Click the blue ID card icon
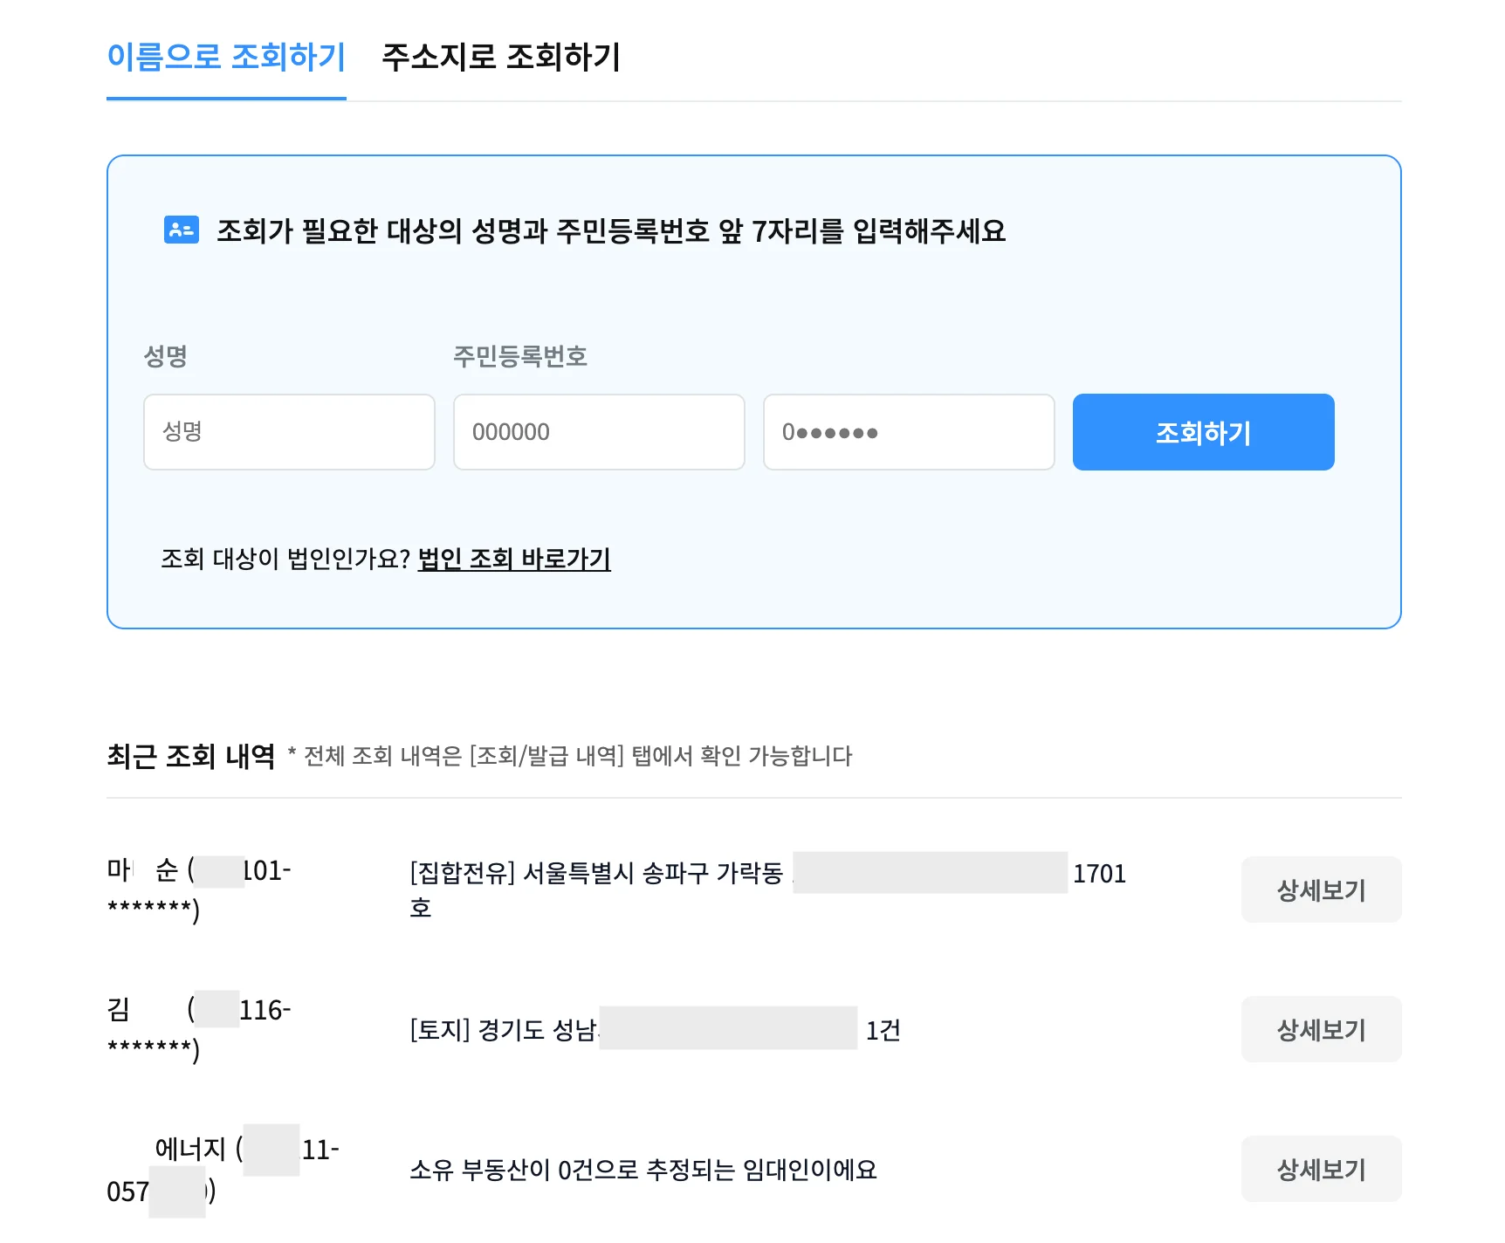 pos(182,230)
